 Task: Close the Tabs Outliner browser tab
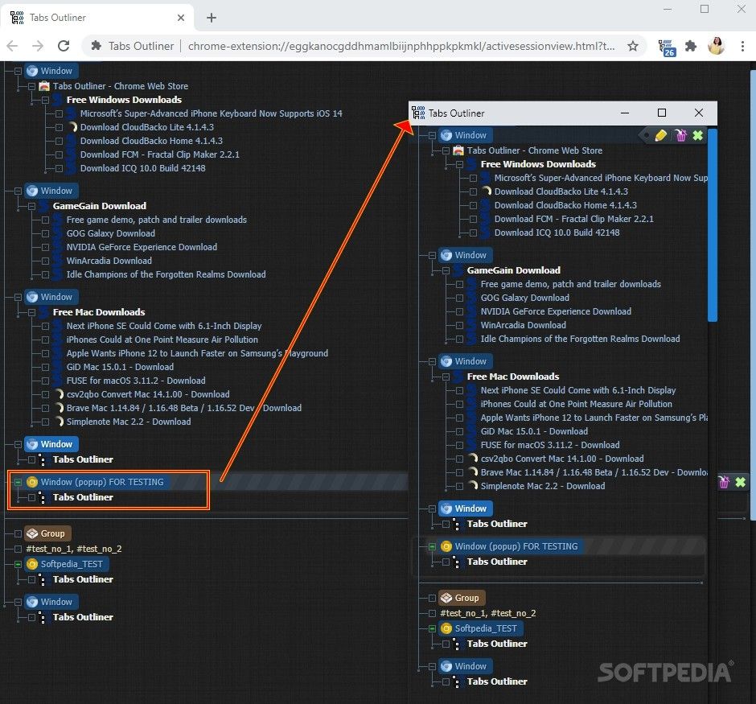[x=181, y=18]
